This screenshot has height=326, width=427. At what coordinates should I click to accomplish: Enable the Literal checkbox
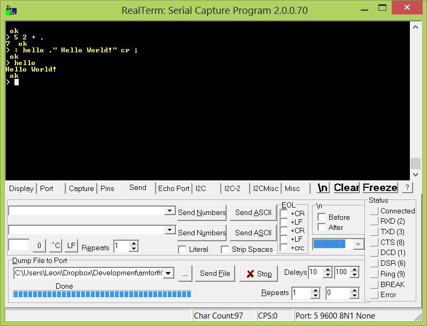tap(182, 249)
